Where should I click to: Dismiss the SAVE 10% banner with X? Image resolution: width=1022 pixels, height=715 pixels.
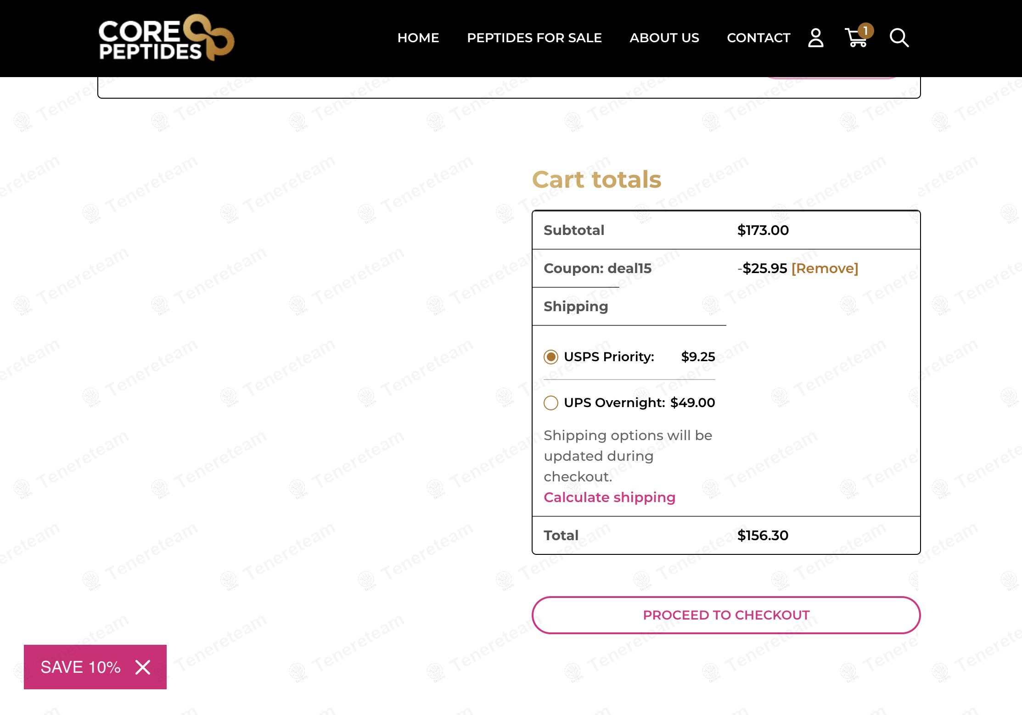pyautogui.click(x=143, y=667)
